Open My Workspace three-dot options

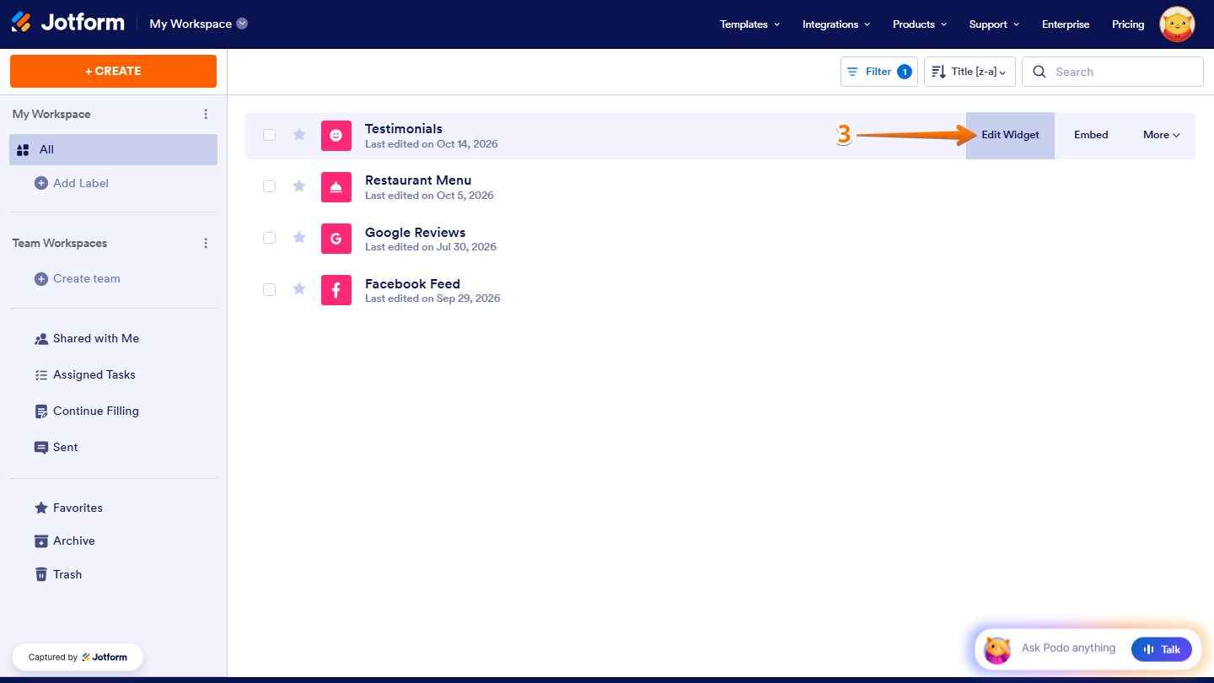coord(206,114)
